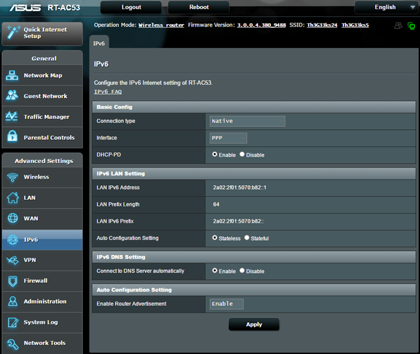
Task: Click the Wireless router operation mode link
Action: point(161,25)
